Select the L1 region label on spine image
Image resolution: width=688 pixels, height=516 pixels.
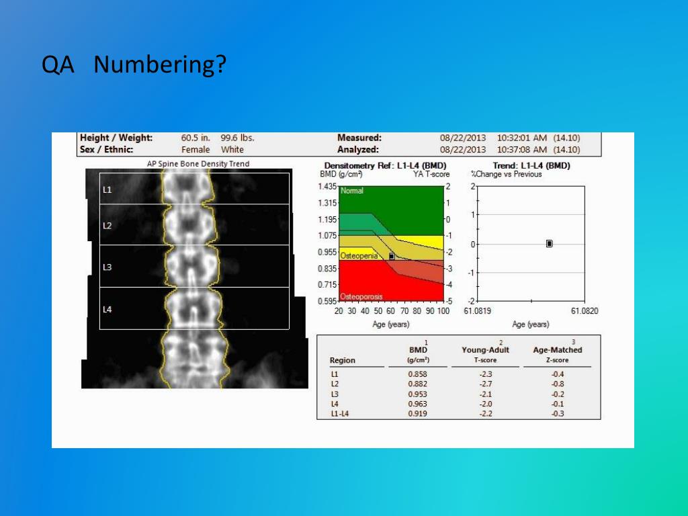pyautogui.click(x=107, y=189)
